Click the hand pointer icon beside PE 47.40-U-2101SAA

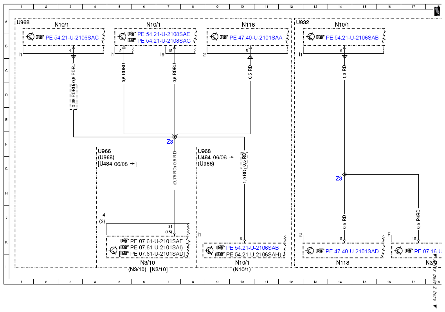click(x=224, y=37)
